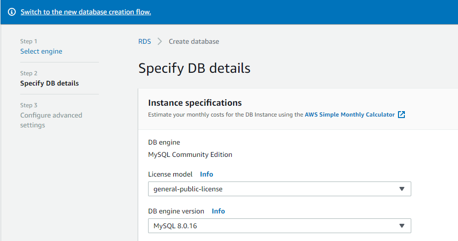Click the breadcrumb chevron after RDS

[x=159, y=41]
